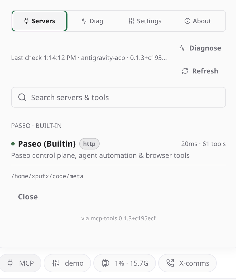Run Diagnose on servers
Viewport: 236px width, 280px height.
pos(200,48)
